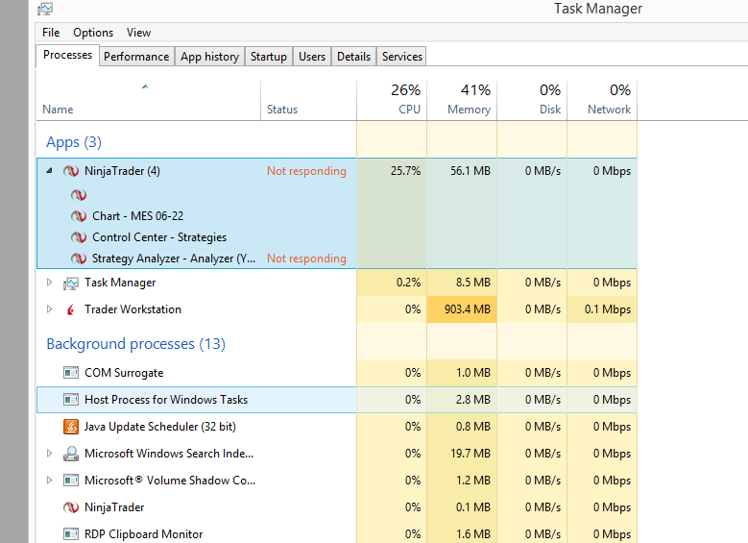Screen dimensions: 748x543
Task: Click the COM Surrogate process icon
Action: [70, 373]
